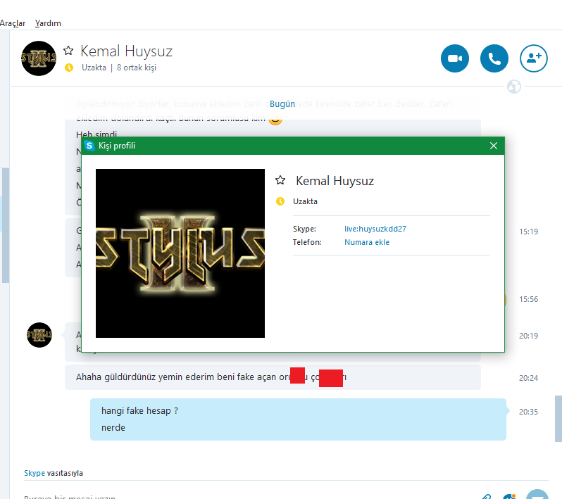This screenshot has width=562, height=499.
Task: Click the 20:35 timestamp
Action: (529, 412)
